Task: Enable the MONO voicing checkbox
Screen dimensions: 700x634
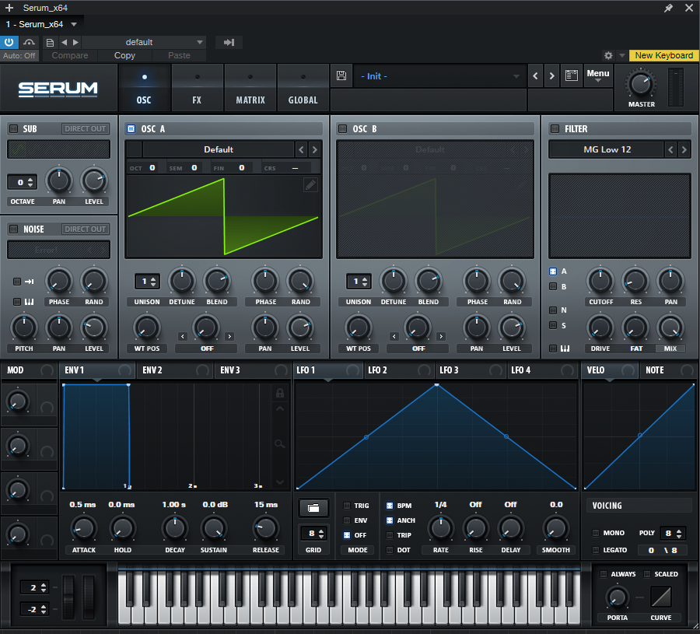Action: click(596, 533)
